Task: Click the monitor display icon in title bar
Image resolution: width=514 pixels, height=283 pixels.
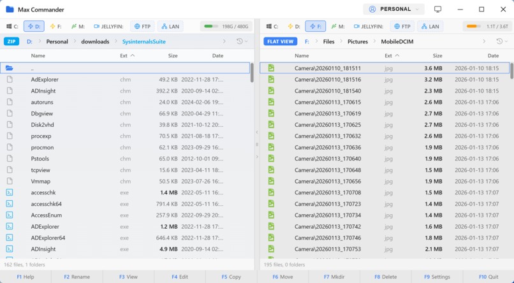Action: [437, 9]
